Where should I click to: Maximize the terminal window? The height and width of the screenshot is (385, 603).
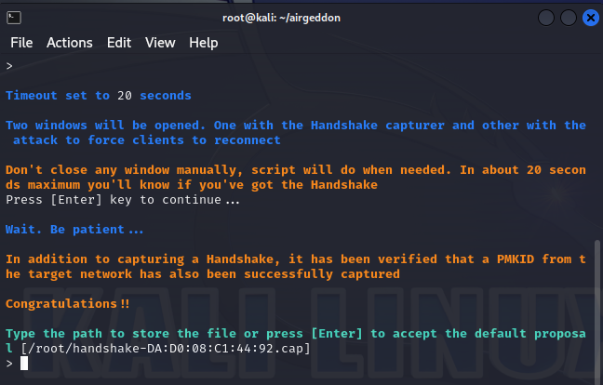(x=568, y=17)
